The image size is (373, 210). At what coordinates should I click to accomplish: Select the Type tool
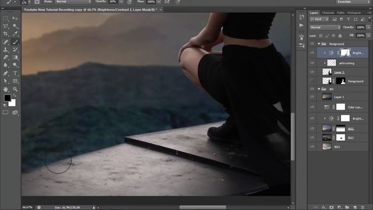(x=15, y=73)
